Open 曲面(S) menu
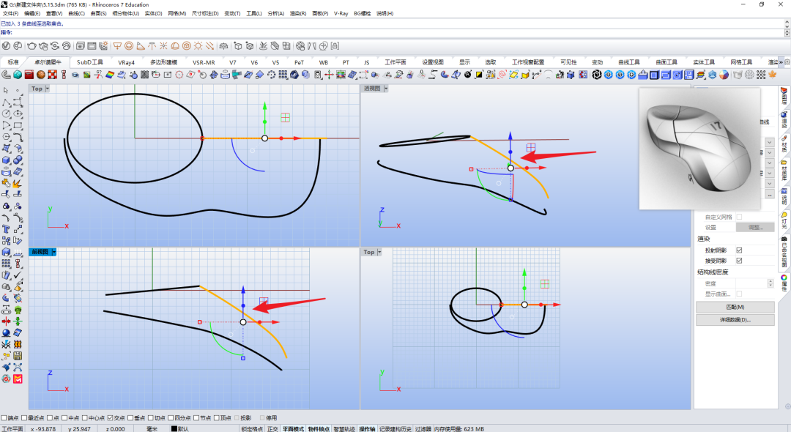This screenshot has height=432, width=791. [98, 14]
